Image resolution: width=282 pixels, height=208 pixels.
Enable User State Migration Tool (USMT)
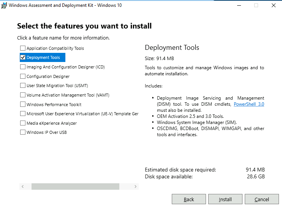pyautogui.click(x=23, y=86)
